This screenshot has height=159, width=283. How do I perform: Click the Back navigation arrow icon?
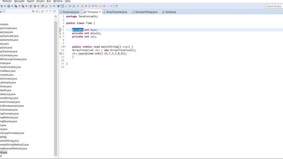(x=101, y=6)
